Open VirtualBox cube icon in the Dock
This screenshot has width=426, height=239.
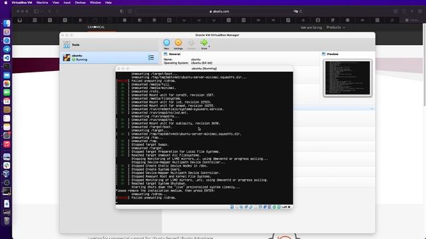[x=7, y=174]
